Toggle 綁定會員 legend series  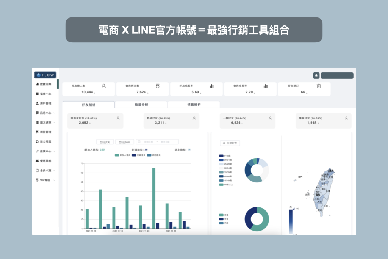tap(154, 155)
